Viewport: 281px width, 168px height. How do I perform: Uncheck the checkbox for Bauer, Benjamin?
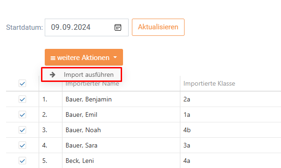(22, 99)
